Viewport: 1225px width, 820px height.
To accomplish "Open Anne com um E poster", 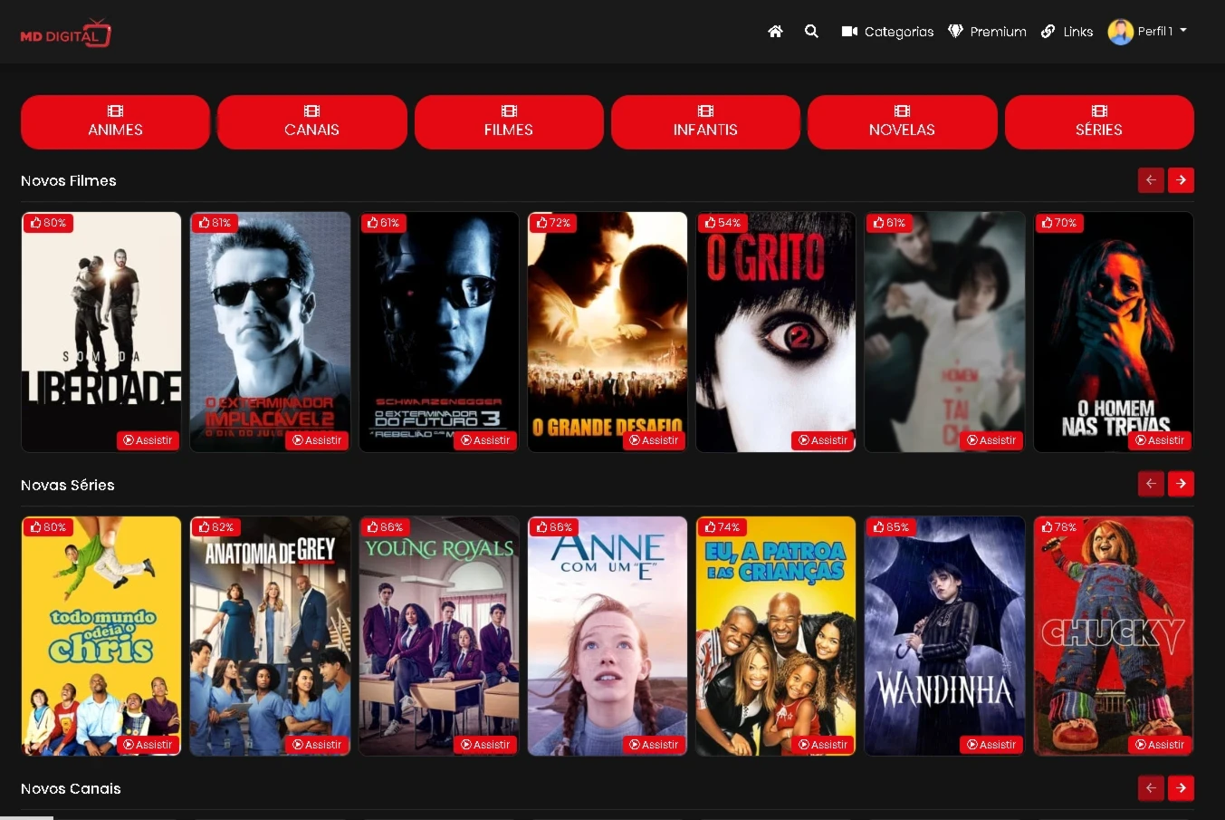I will pyautogui.click(x=608, y=636).
